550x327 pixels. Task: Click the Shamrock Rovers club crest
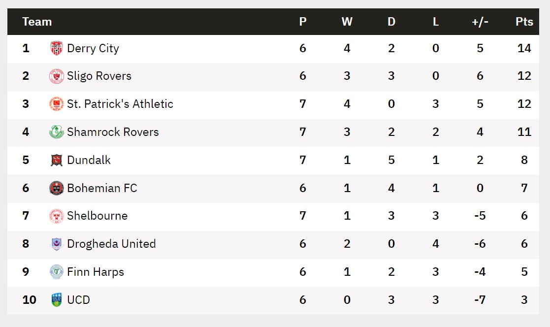[57, 132]
